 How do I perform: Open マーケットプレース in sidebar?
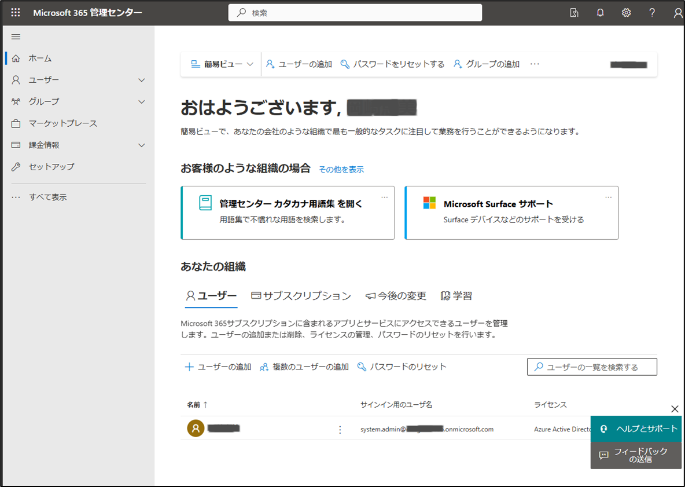point(63,123)
